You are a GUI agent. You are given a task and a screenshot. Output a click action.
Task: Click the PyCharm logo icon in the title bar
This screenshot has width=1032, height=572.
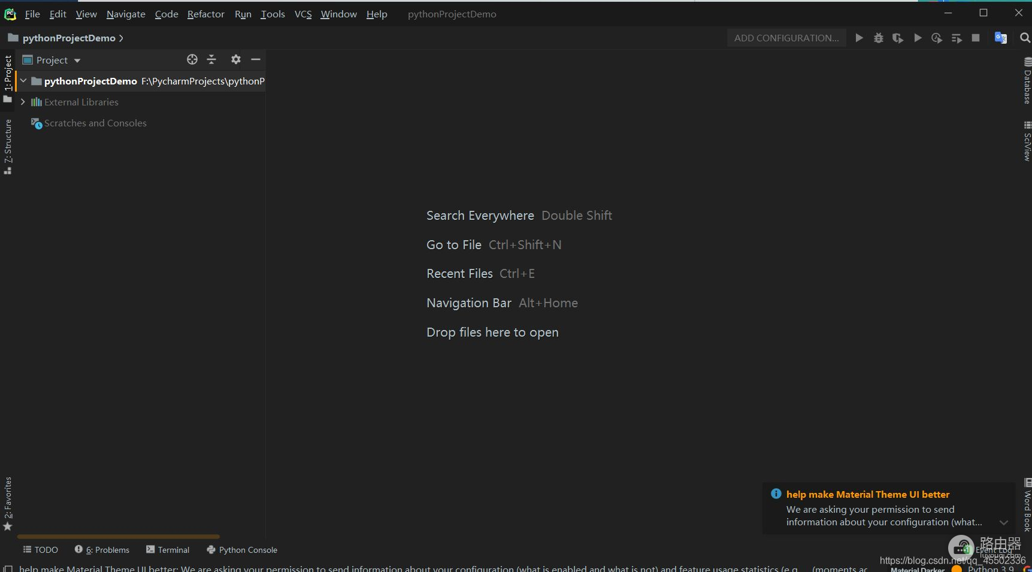10,14
